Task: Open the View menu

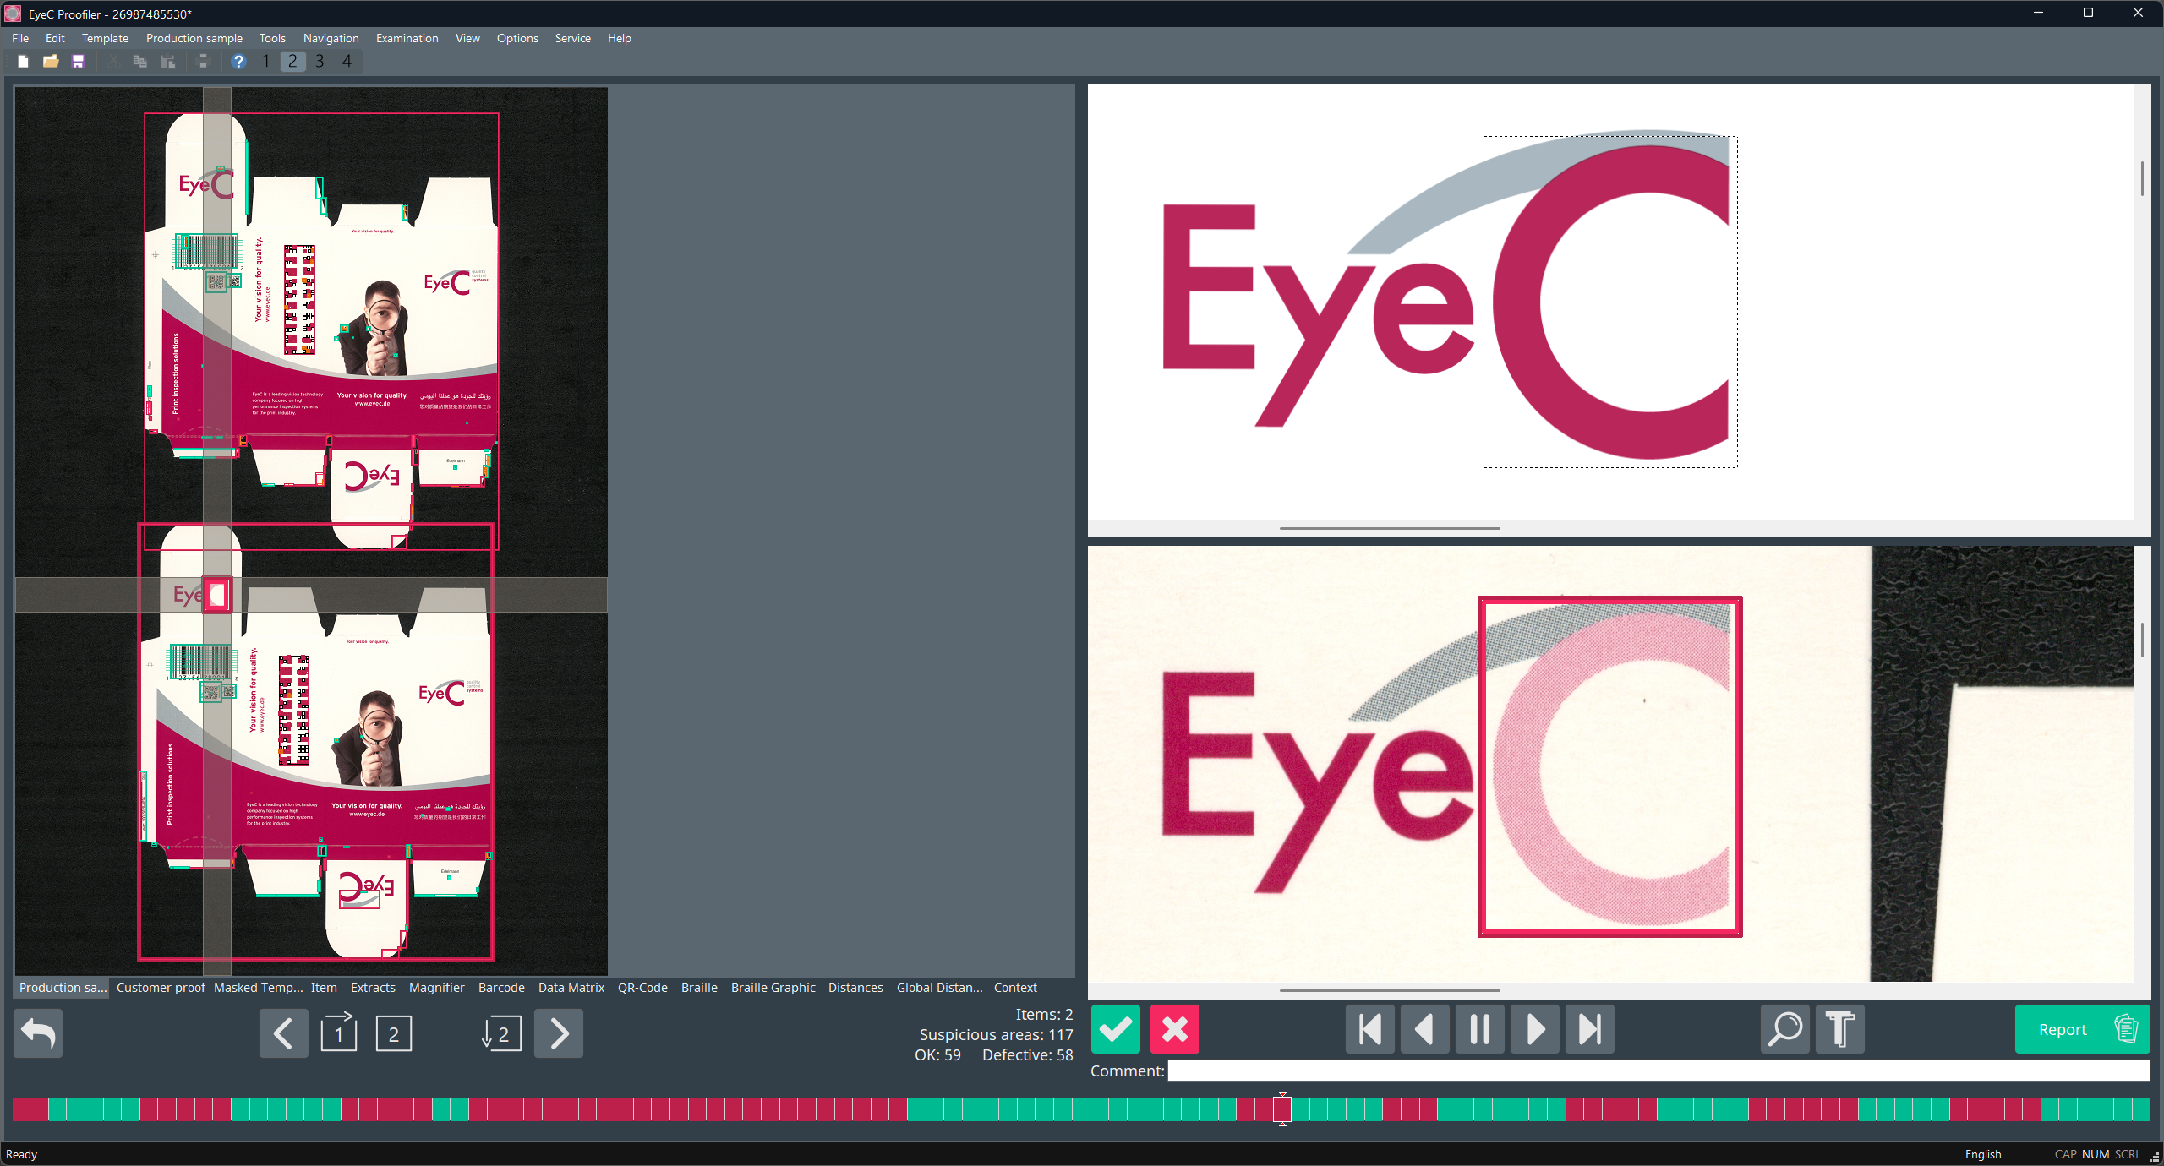Action: pos(467,38)
